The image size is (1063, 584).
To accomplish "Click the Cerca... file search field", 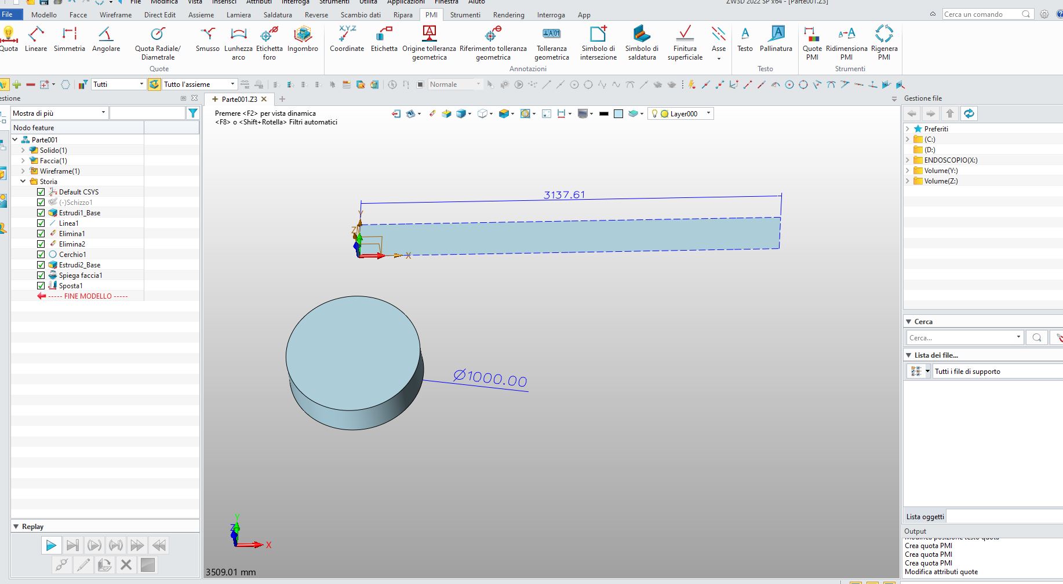I will click(x=964, y=337).
